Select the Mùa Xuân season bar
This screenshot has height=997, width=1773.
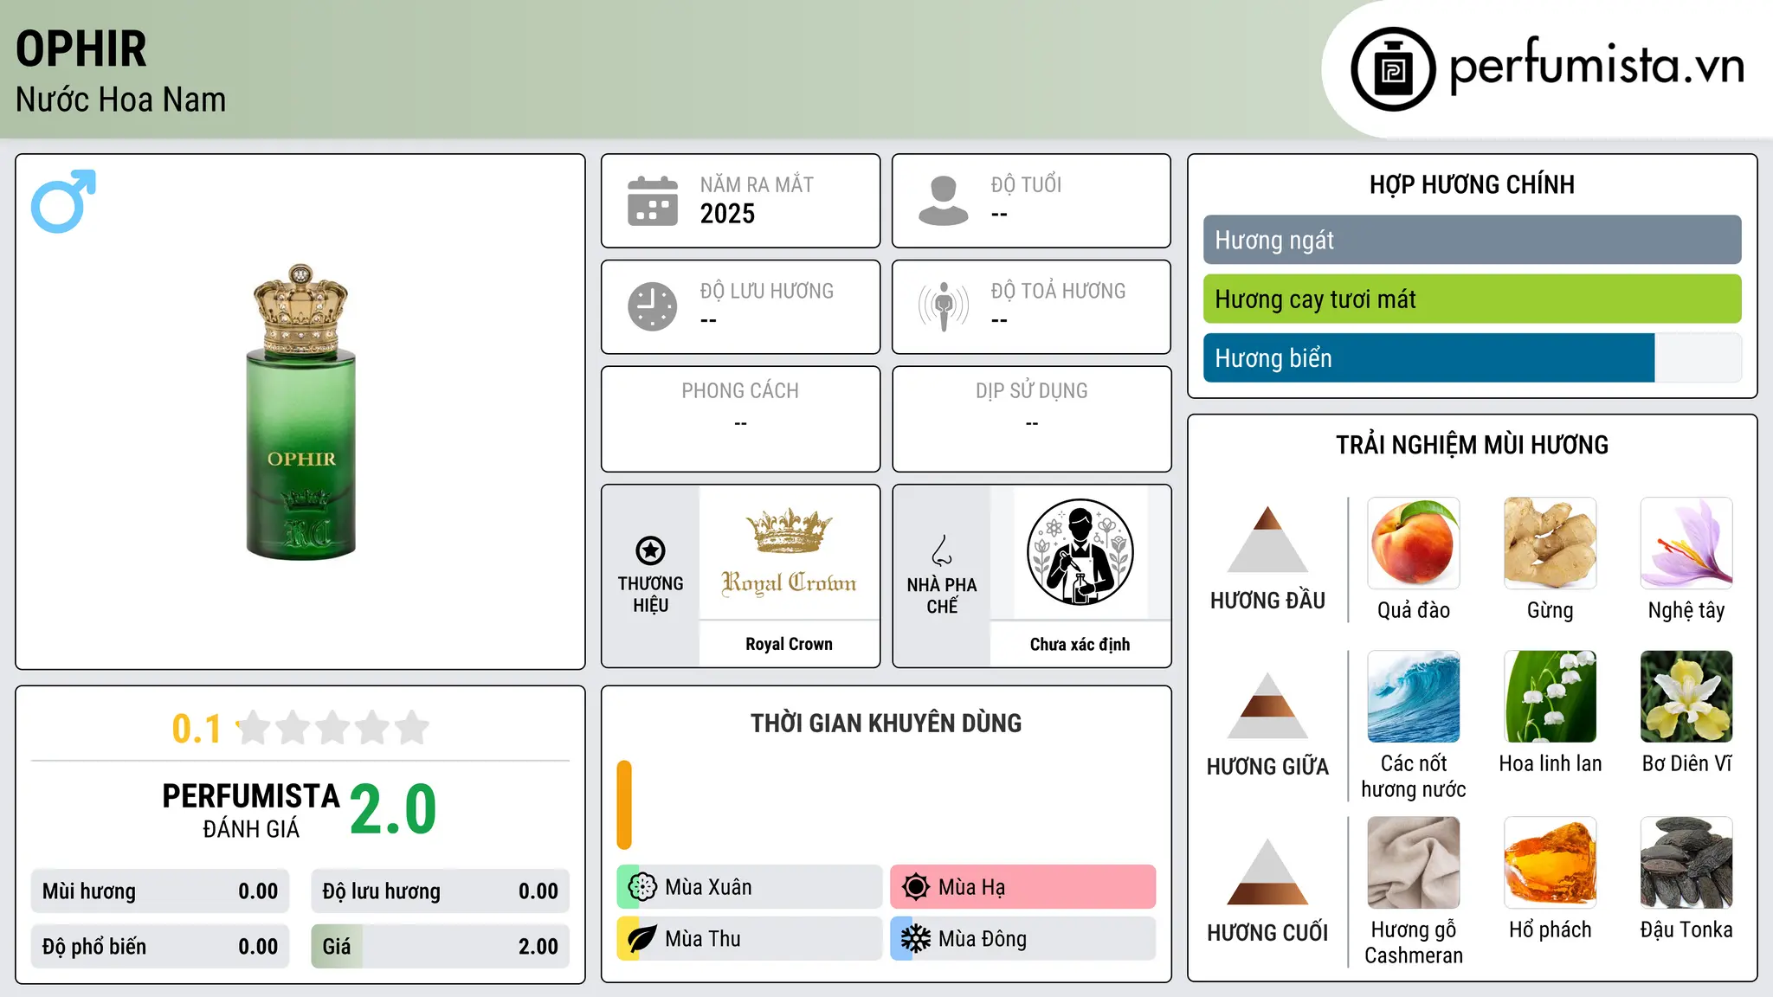pos(750,886)
